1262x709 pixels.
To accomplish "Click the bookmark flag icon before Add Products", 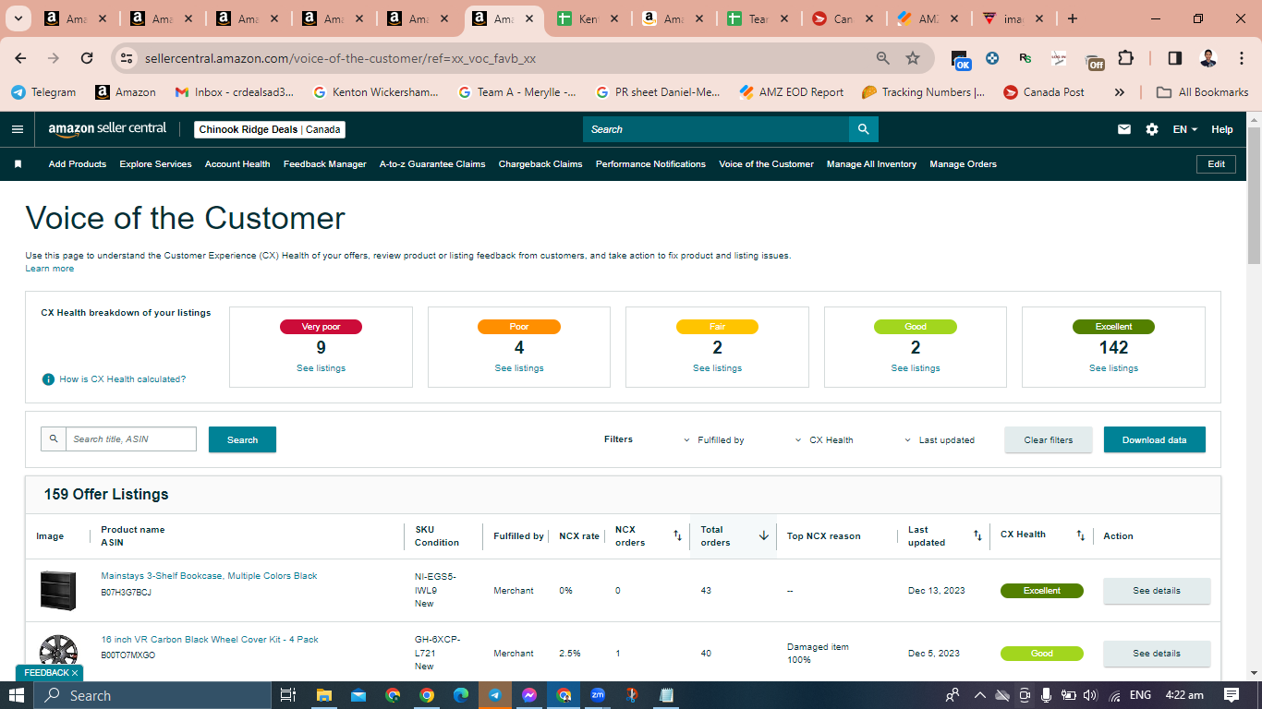I will 18,164.
